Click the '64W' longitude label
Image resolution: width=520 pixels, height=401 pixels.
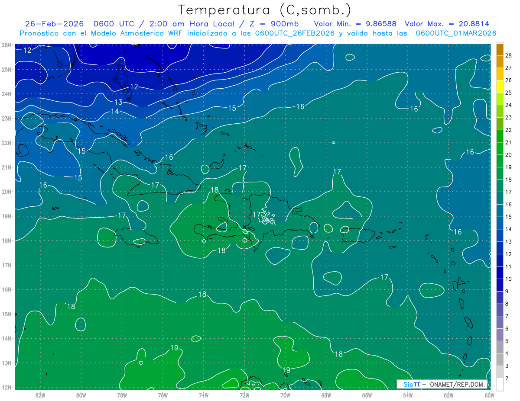coord(408,395)
